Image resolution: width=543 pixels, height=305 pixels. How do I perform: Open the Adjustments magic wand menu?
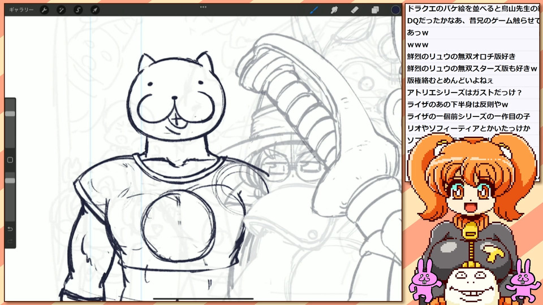pyautogui.click(x=61, y=10)
